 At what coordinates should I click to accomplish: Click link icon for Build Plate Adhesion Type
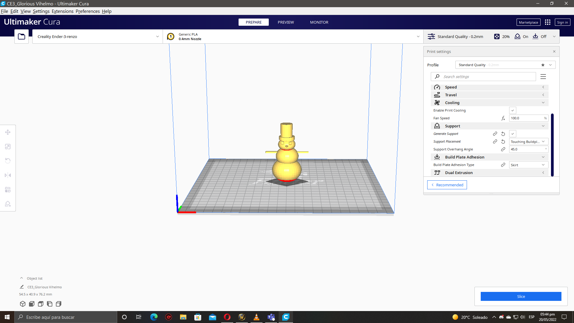pos(503,165)
